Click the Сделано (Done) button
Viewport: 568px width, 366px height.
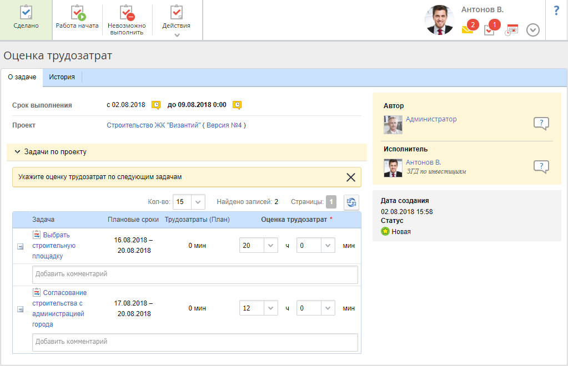click(26, 19)
